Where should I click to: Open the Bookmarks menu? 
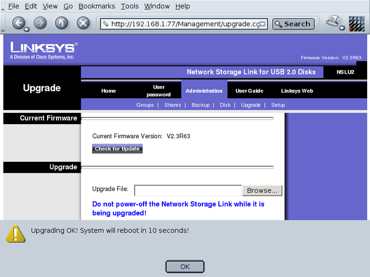tap(96, 6)
